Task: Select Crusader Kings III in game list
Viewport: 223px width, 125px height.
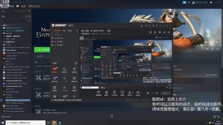Action: pyautogui.click(x=12, y=56)
